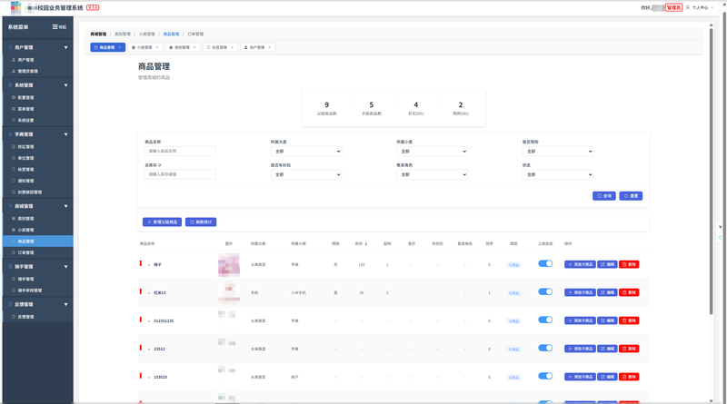
Task: Click the 商品名称 search input field
Action: point(180,152)
